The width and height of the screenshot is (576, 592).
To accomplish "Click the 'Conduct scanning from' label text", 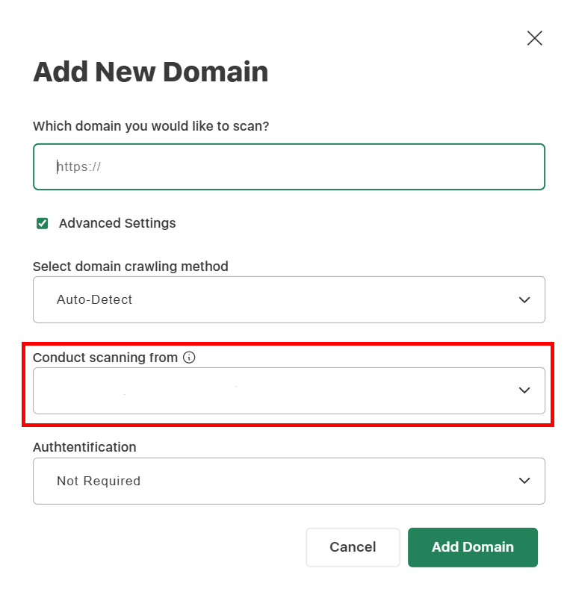I will click(105, 358).
